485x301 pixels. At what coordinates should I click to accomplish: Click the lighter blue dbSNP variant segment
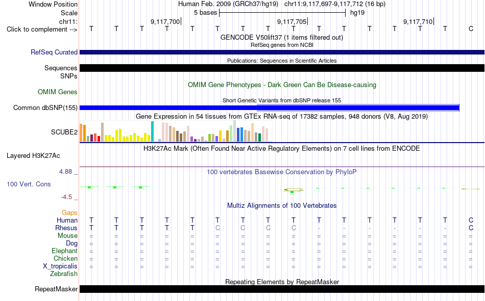(358, 107)
